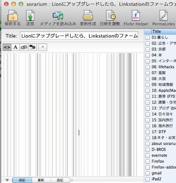Switch to rich text A mode
Viewport: 176px width, 183px height.
coord(16,47)
